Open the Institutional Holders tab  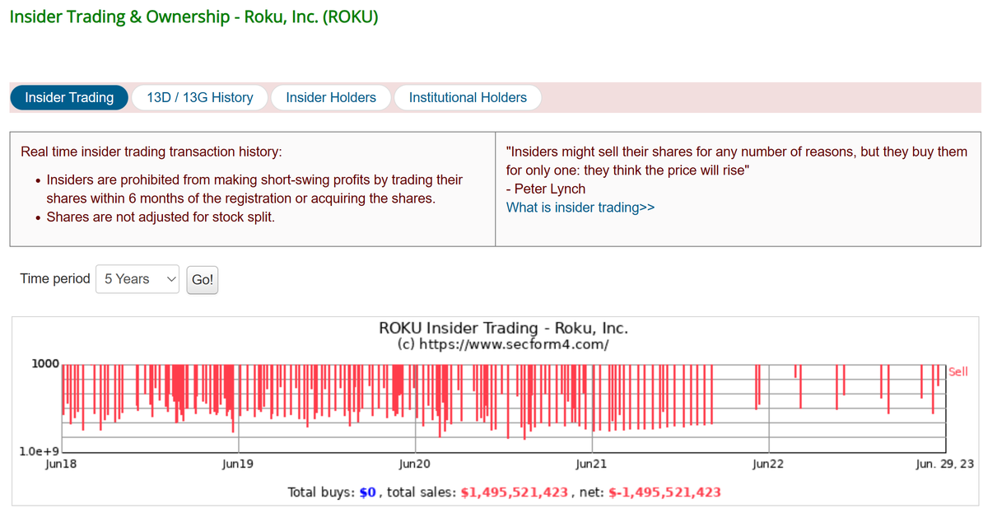click(x=468, y=97)
